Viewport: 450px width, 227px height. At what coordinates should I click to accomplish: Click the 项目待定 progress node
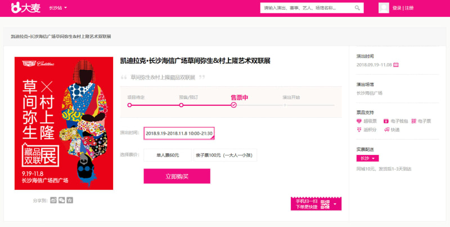pos(129,105)
